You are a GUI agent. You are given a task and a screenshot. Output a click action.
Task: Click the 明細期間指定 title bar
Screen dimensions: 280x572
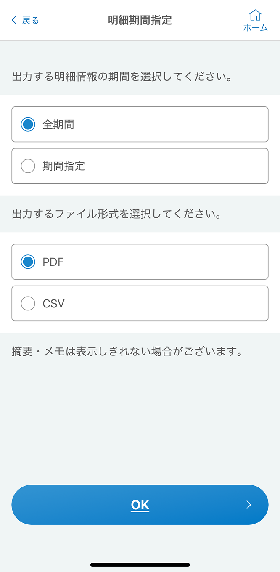(140, 20)
